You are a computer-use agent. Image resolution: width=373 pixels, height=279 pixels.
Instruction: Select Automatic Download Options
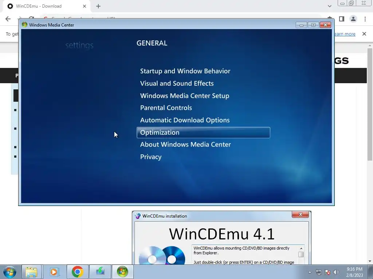(x=185, y=120)
